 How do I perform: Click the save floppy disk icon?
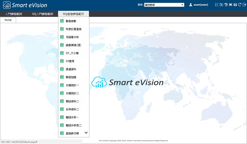pyautogui.click(x=235, y=5)
